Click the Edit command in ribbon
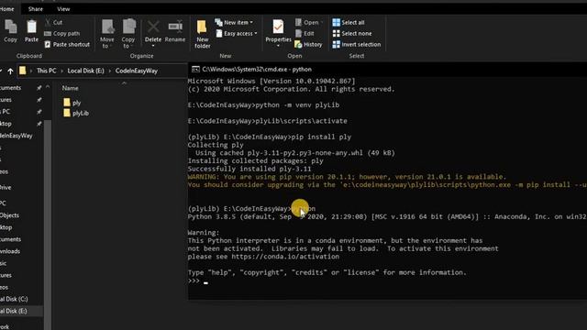The image size is (587, 330). [305, 33]
